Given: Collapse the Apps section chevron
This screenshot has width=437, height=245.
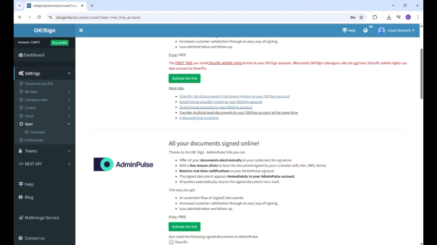Looking at the screenshot, I should [x=69, y=124].
